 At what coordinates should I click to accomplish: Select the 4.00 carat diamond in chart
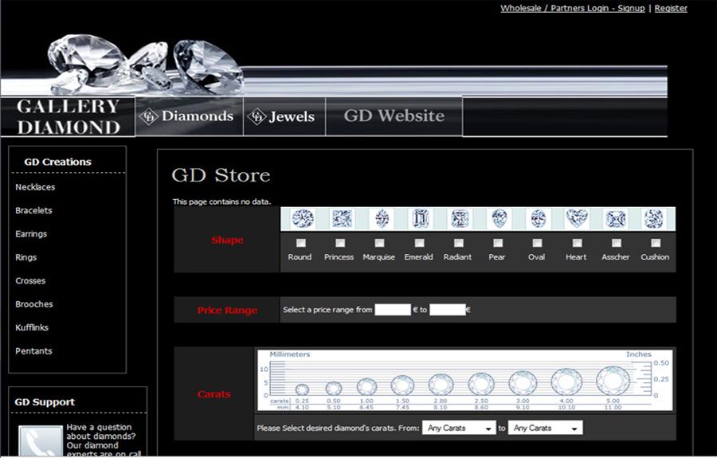(566, 382)
